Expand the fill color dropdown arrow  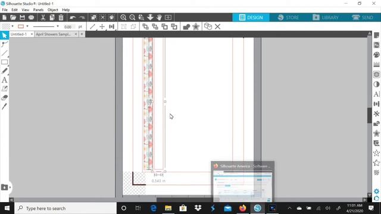[x=13, y=26]
